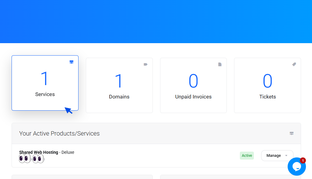Click the Services count number

(45, 79)
